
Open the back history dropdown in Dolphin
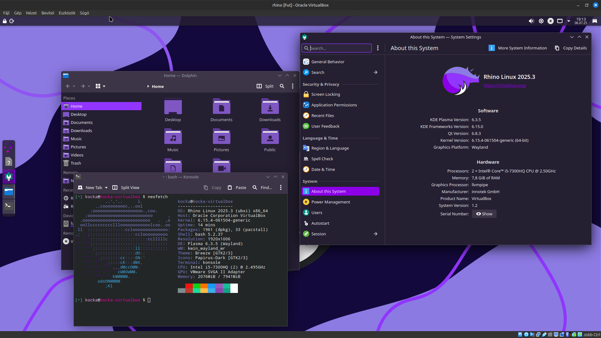[74, 86]
